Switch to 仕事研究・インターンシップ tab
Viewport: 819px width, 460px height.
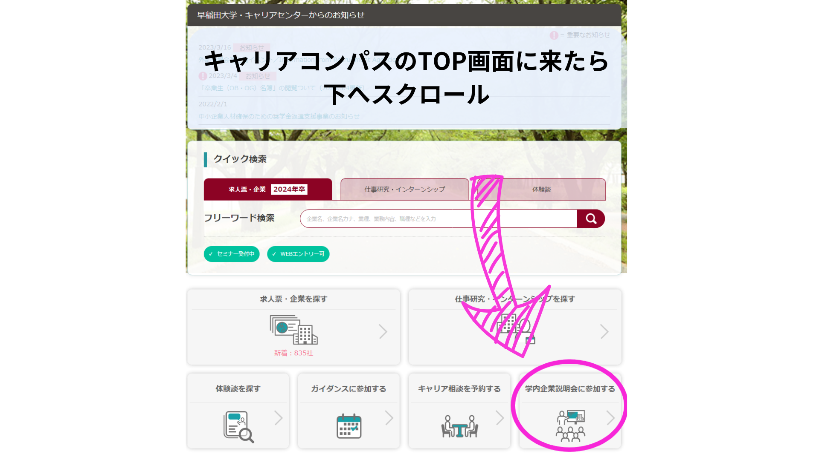(404, 189)
